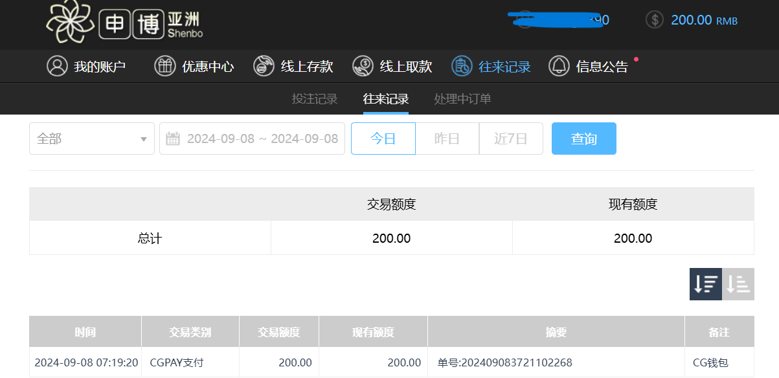Select the 今日 date filter
The height and width of the screenshot is (378, 779).
(383, 139)
